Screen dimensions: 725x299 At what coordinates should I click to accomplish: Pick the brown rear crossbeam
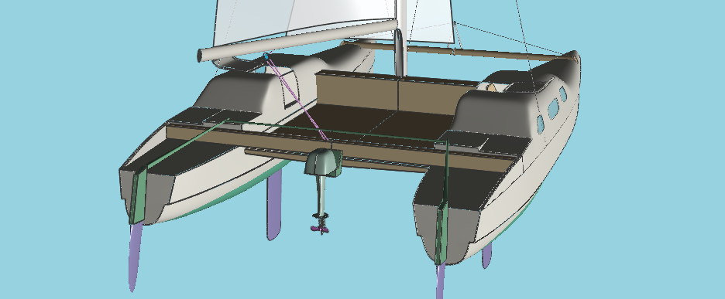(342, 147)
